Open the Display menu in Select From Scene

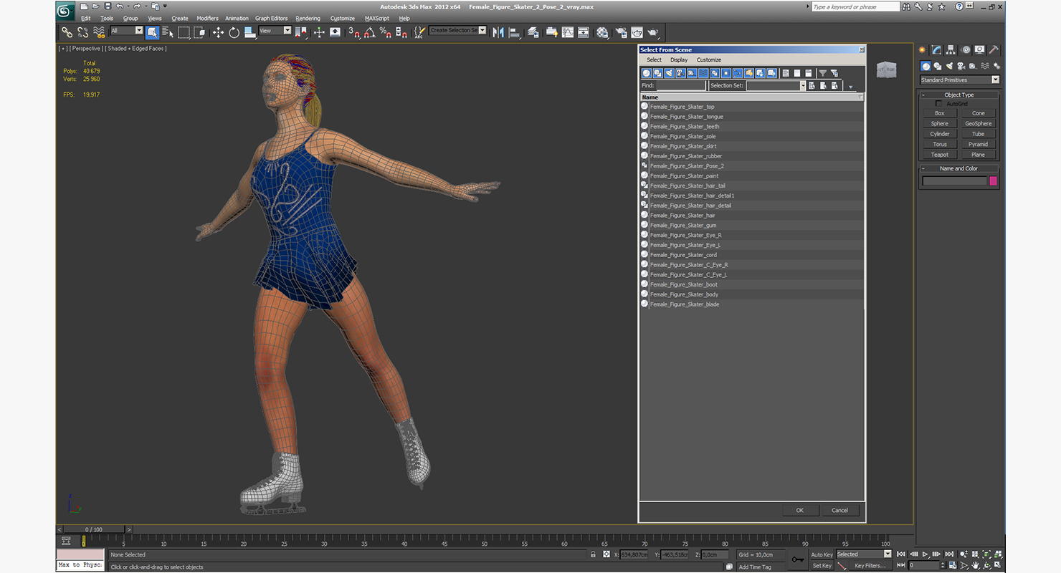tap(679, 60)
